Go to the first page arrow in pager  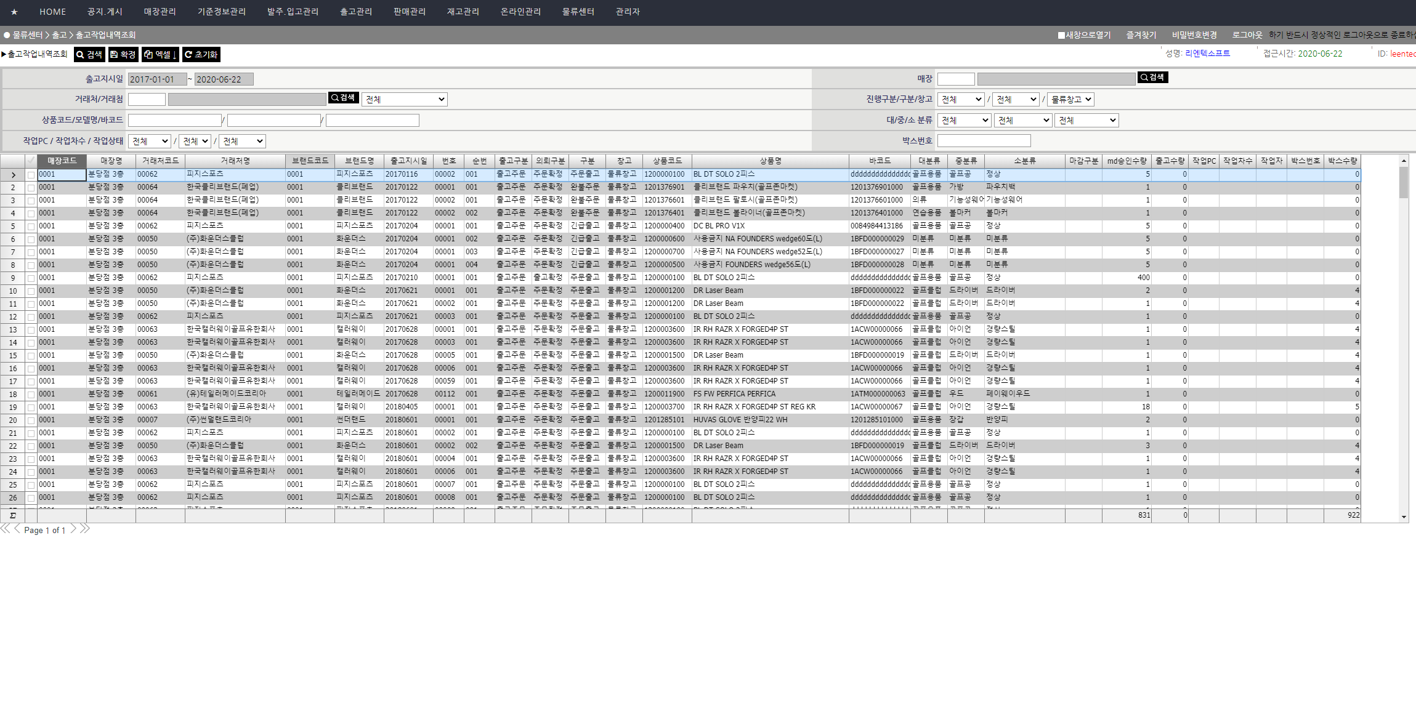[5, 529]
